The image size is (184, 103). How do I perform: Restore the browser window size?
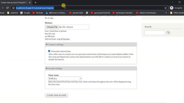pos(179,2)
